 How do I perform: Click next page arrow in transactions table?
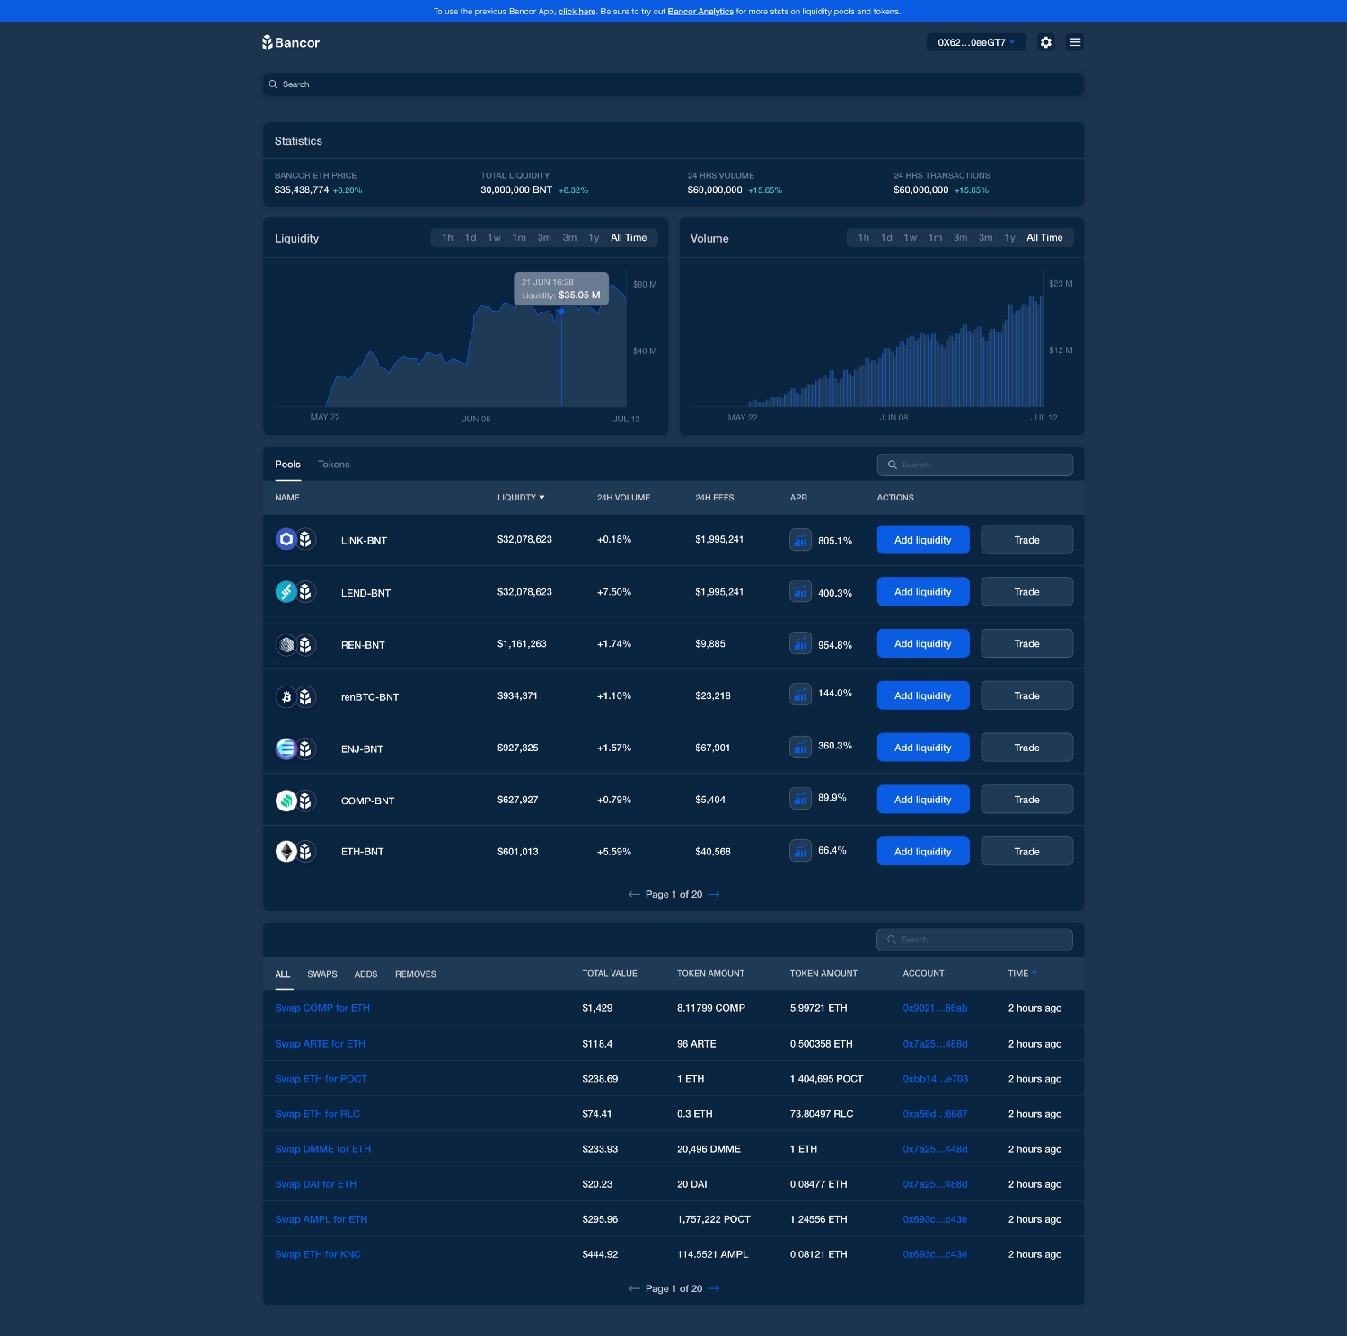(714, 1288)
